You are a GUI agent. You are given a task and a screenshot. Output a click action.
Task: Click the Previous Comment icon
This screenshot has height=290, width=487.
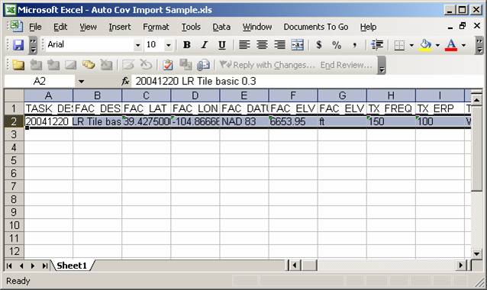pyautogui.click(x=36, y=65)
